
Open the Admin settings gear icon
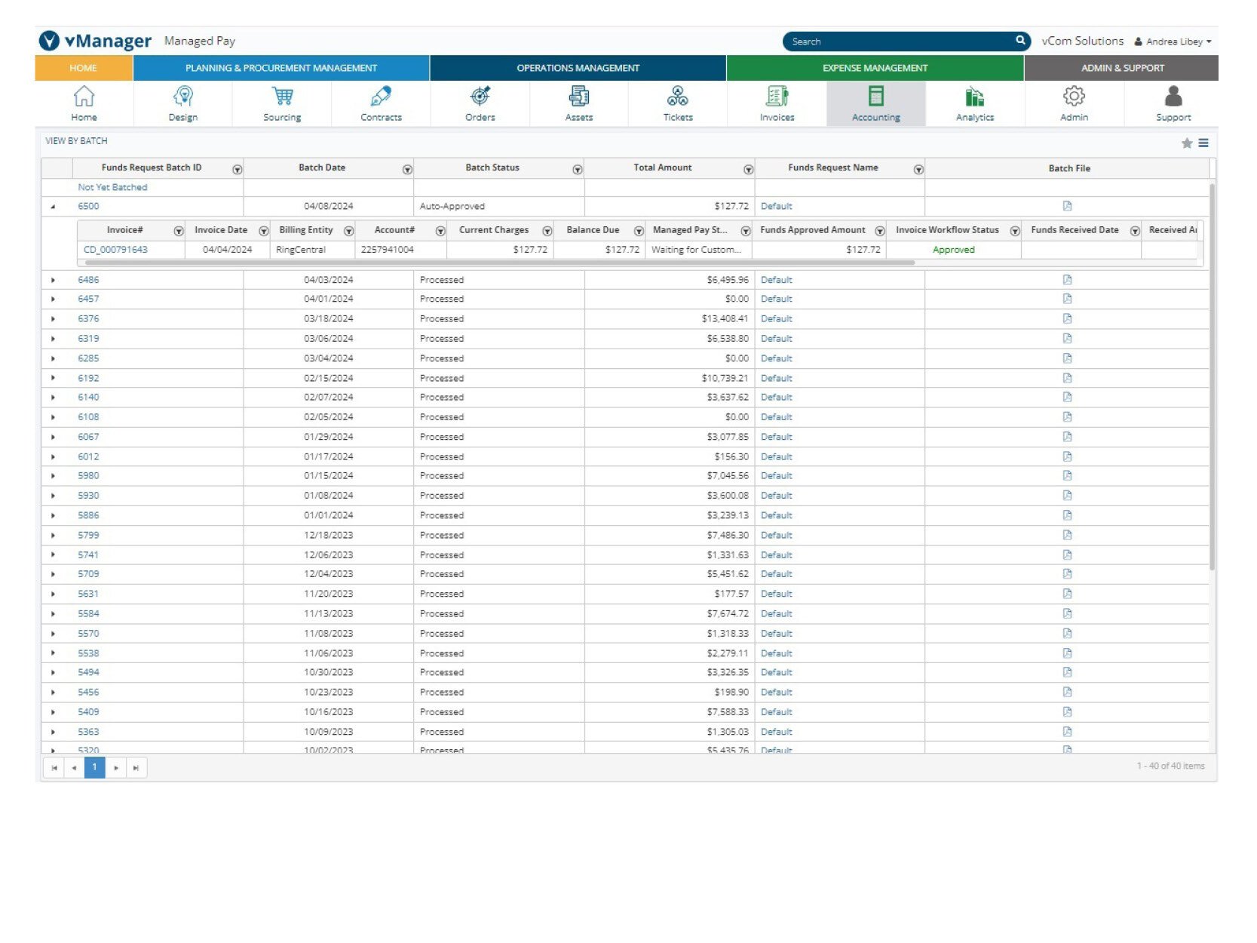tap(1074, 96)
